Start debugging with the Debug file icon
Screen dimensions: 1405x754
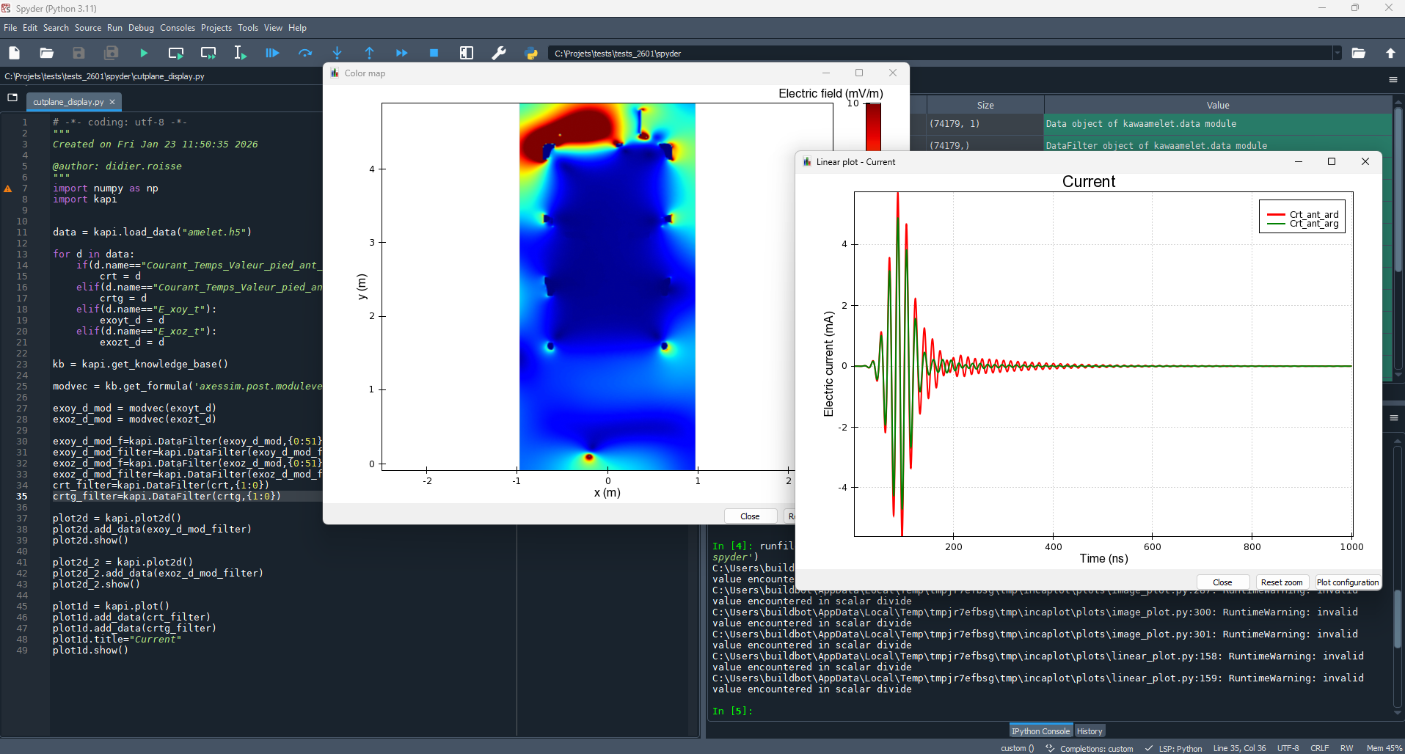click(x=272, y=53)
